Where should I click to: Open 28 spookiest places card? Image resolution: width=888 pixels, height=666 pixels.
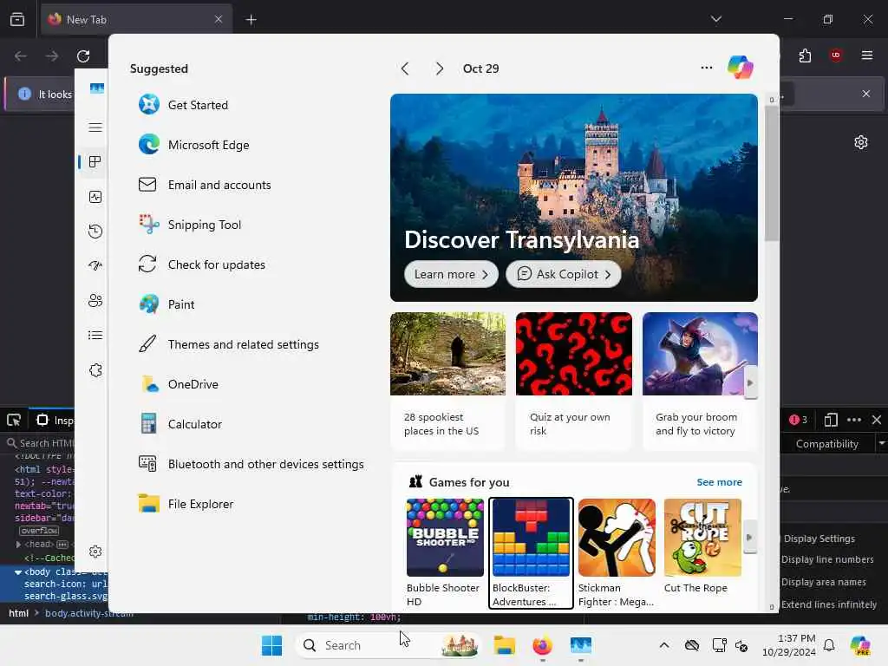click(447, 381)
